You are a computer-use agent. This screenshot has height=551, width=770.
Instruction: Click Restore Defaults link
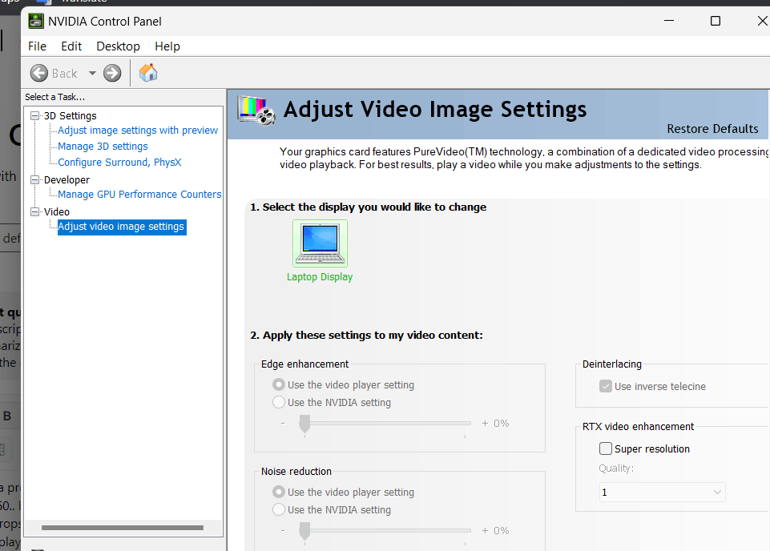712,129
